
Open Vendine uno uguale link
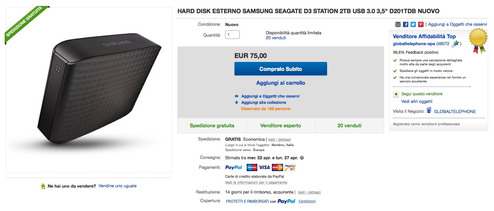118,186
